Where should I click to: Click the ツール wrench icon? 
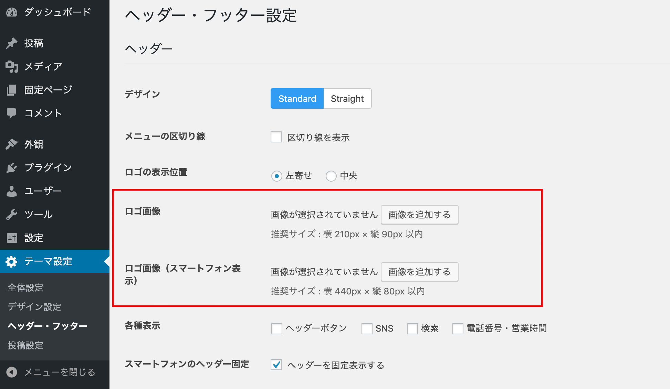[12, 214]
